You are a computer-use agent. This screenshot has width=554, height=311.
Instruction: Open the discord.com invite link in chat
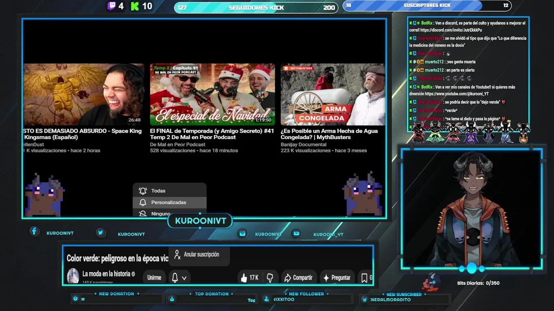click(x=451, y=30)
